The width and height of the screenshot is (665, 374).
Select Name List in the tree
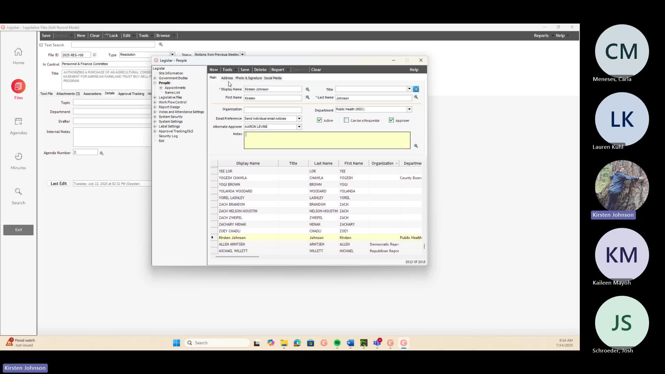(x=172, y=93)
